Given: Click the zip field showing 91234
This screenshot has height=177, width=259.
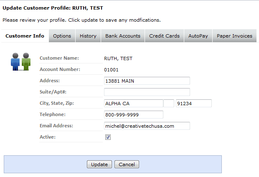Looking at the screenshot, I should click(x=193, y=104).
